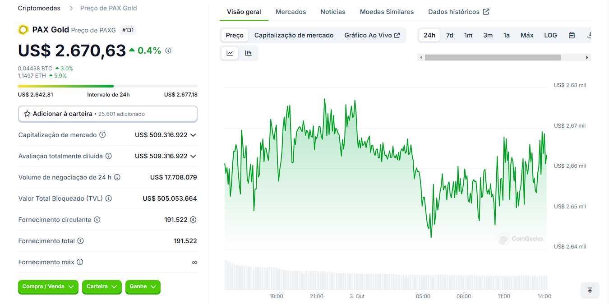609x304 pixels.
Task: Open the Notícias tab
Action: (x=332, y=11)
